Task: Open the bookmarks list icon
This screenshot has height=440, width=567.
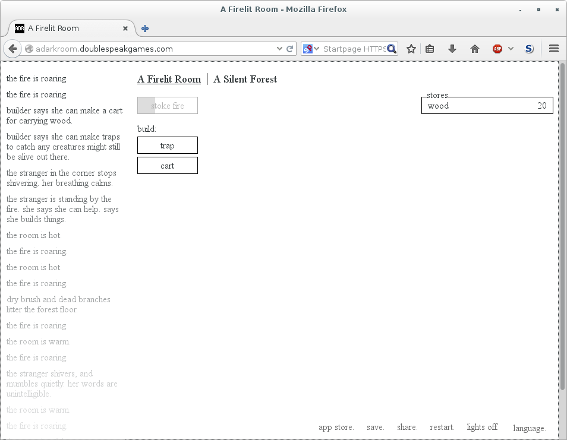Action: (430, 49)
